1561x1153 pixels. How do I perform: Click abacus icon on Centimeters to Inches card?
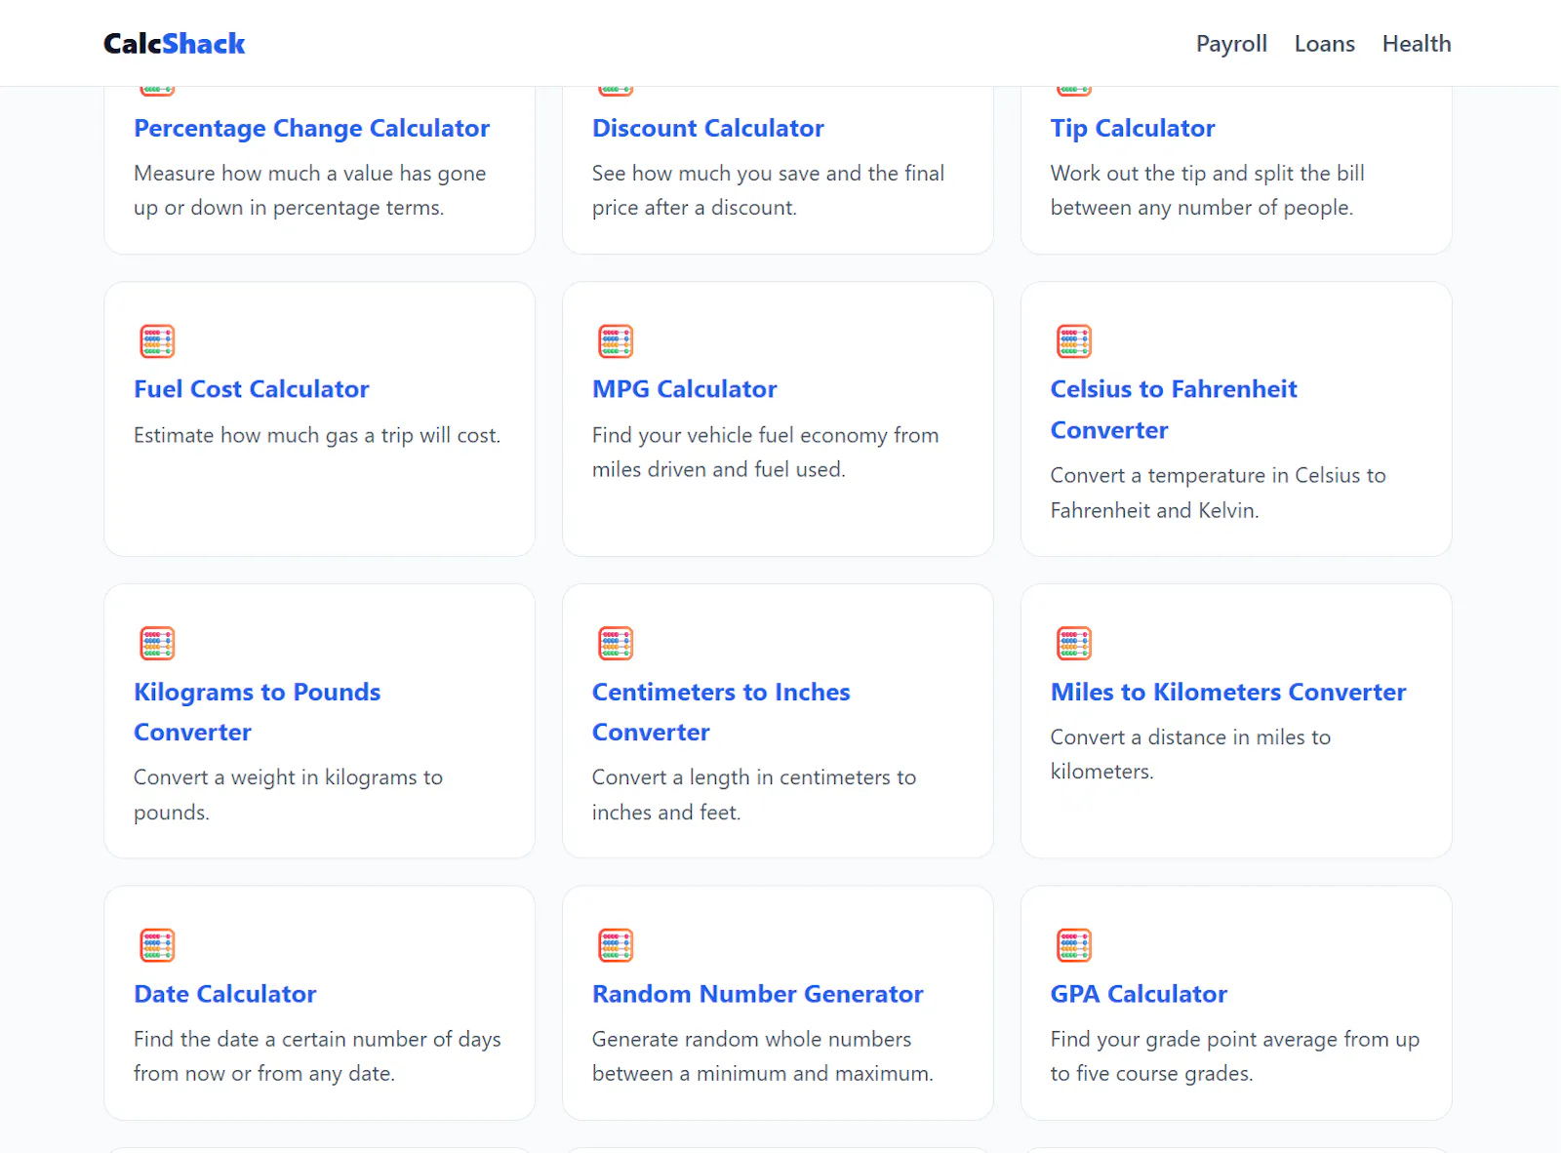pos(616,644)
